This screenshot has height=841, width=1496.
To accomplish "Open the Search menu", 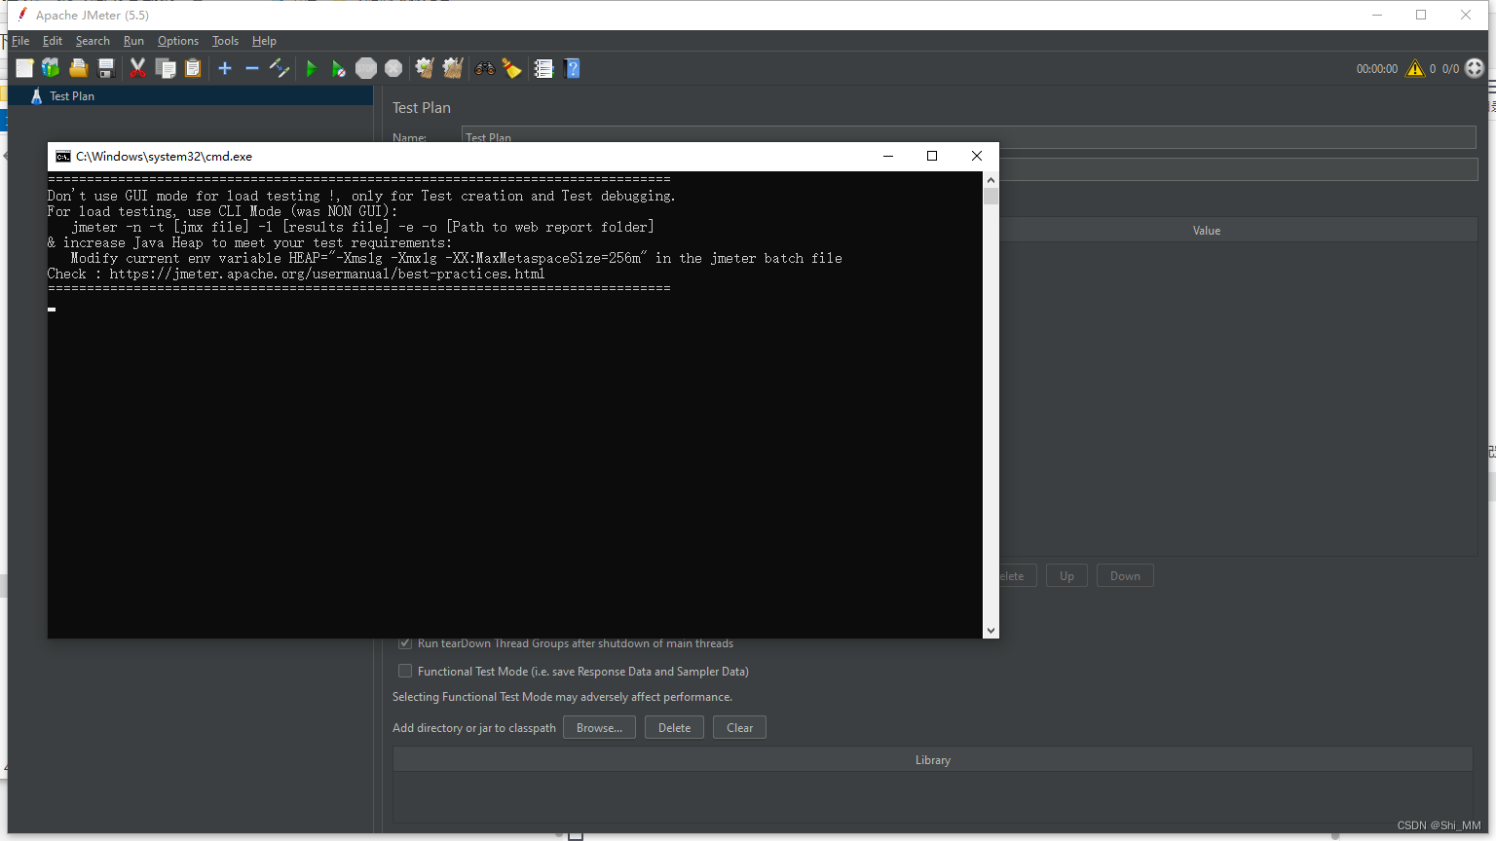I will pos(93,41).
